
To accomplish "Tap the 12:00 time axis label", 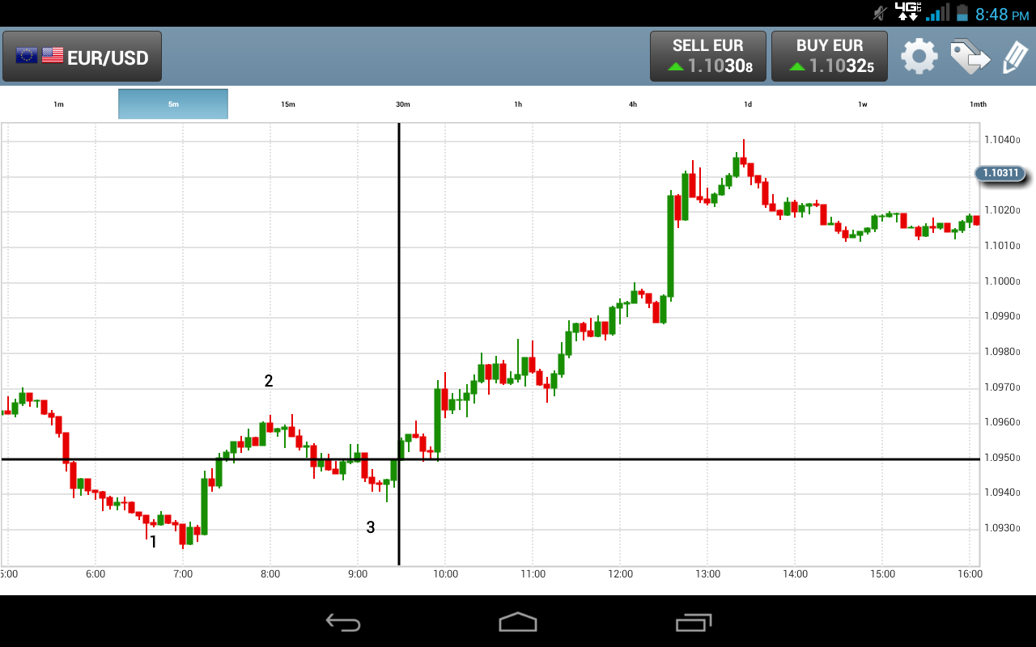I will pyautogui.click(x=620, y=574).
